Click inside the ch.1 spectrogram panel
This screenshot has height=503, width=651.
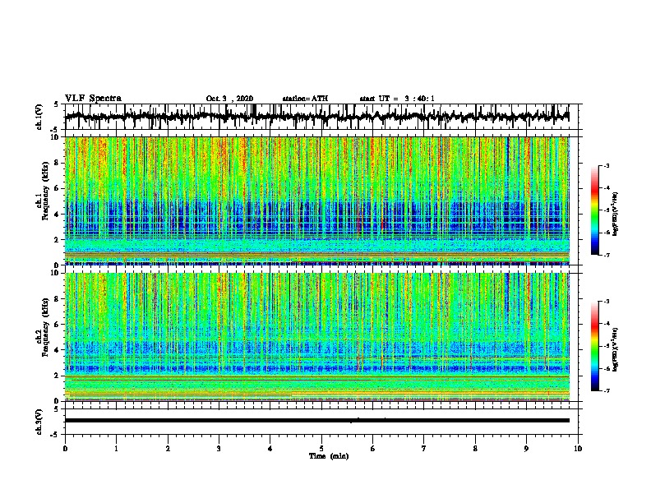pyautogui.click(x=316, y=201)
